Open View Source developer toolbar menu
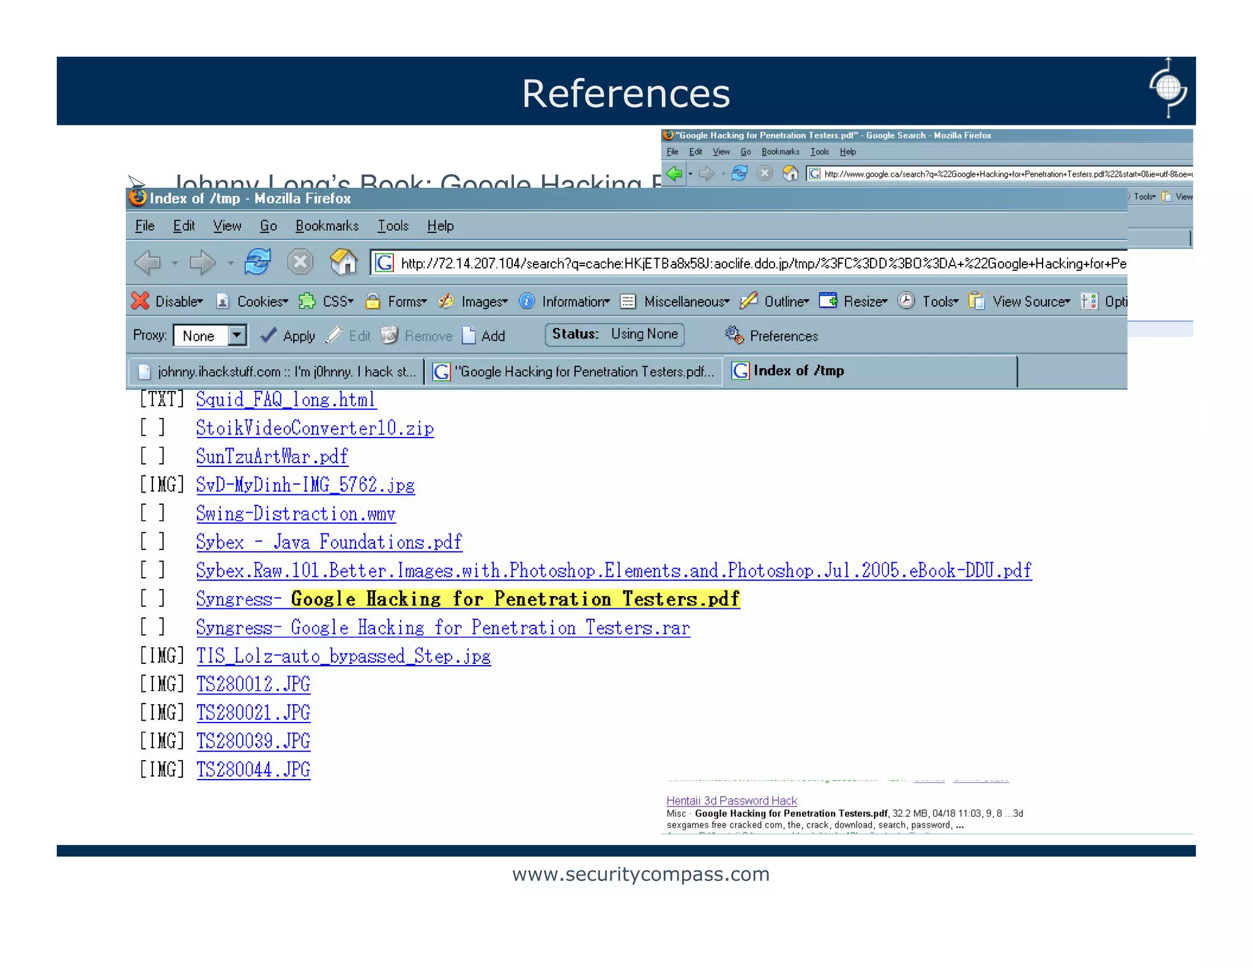The image size is (1253, 968). tap(1019, 301)
